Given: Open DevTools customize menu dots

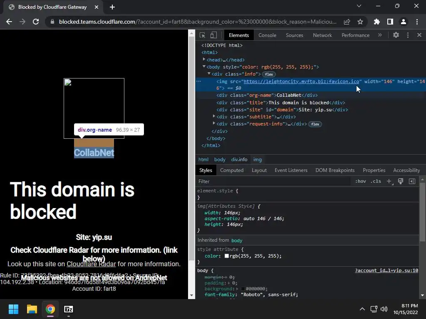Looking at the screenshot, I should pos(408,35).
